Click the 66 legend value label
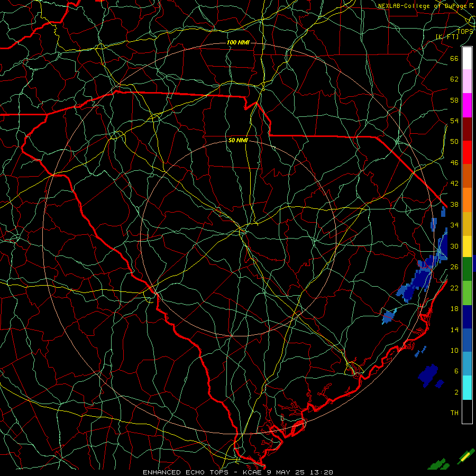 click(454, 58)
